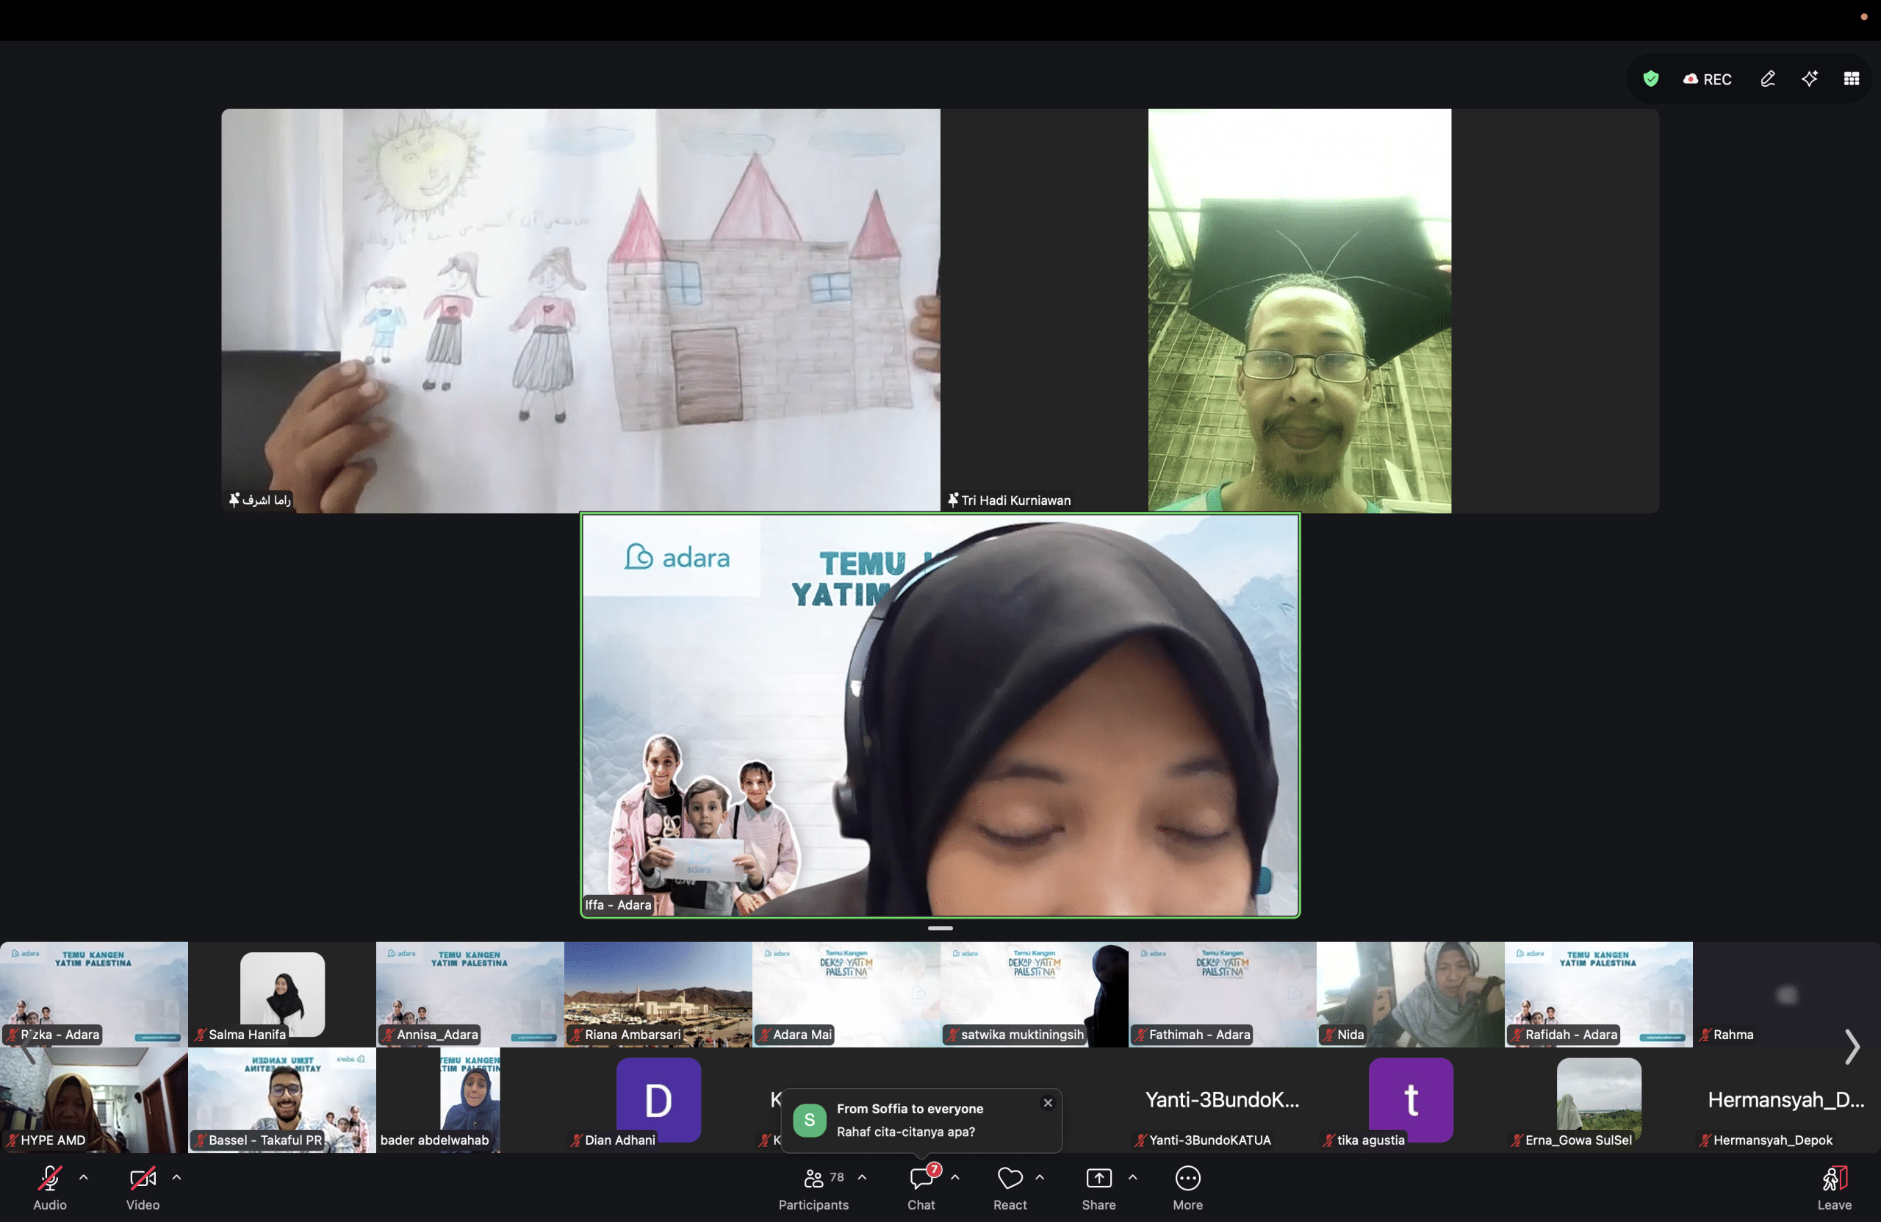Click Iffa - Adara's active speaker video
This screenshot has width=1881, height=1222.
tap(940, 715)
